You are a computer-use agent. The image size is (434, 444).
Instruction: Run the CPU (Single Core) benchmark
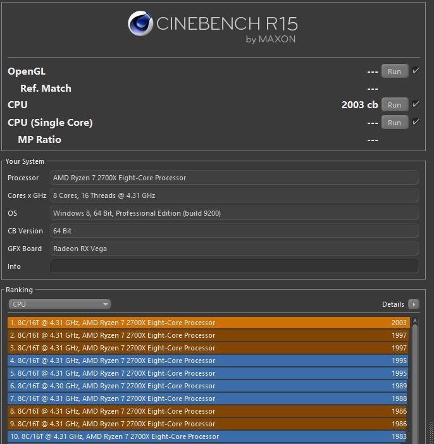tap(395, 122)
